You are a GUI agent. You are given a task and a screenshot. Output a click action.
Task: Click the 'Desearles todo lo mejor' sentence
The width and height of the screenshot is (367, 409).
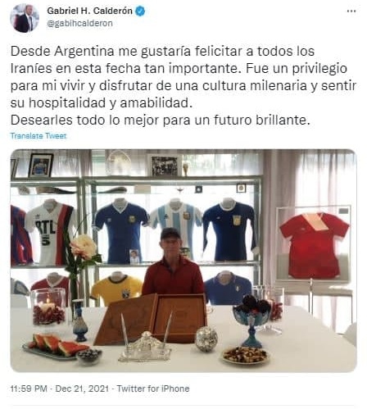(161, 120)
